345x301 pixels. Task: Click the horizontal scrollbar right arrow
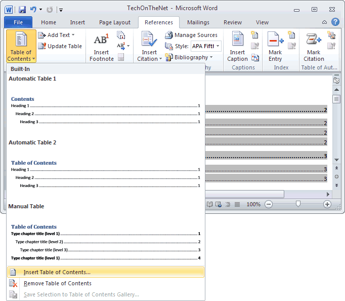point(328,194)
